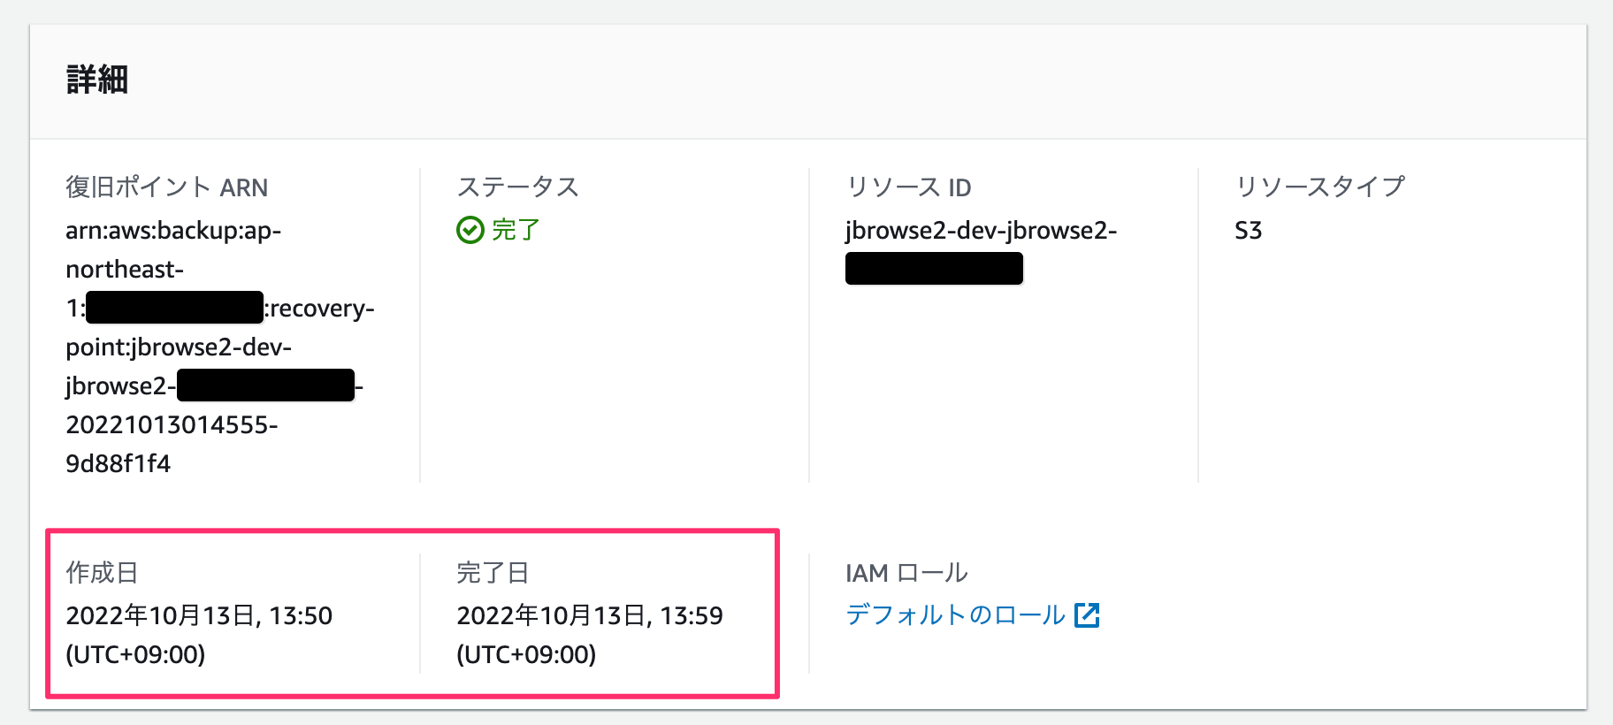Screen dimensions: 1613x725
Task: Click the 完了日 field label
Action: click(x=492, y=573)
